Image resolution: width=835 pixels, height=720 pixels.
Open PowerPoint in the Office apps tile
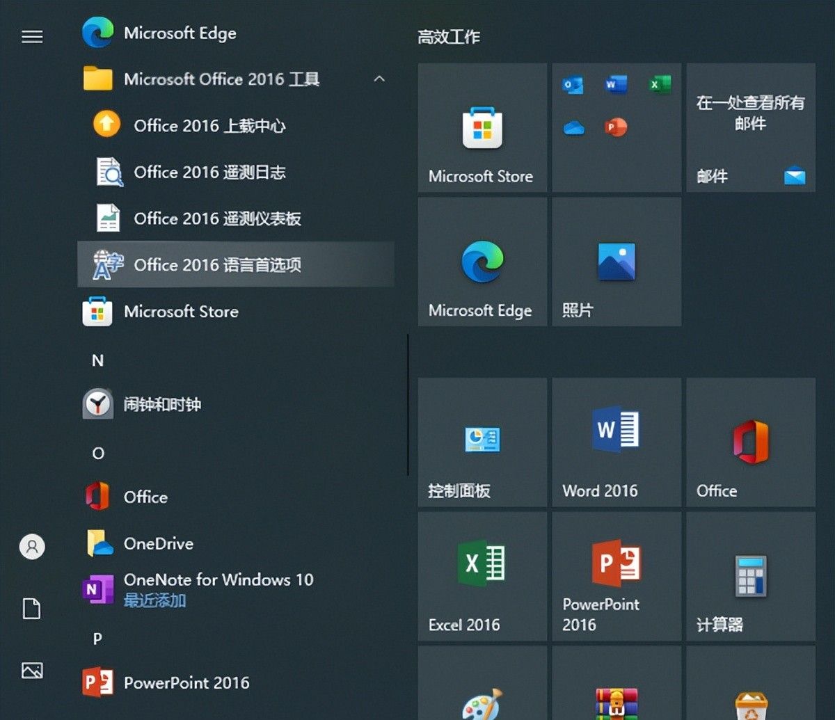pyautogui.click(x=616, y=127)
